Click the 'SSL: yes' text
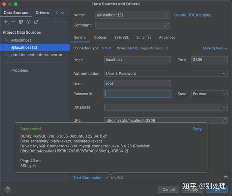This screenshot has height=196, width=232. [28, 166]
